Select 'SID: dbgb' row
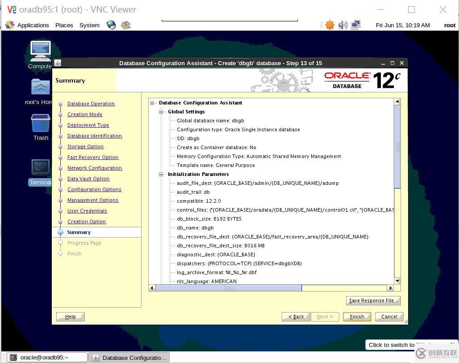The image size is (459, 363). [x=188, y=138]
